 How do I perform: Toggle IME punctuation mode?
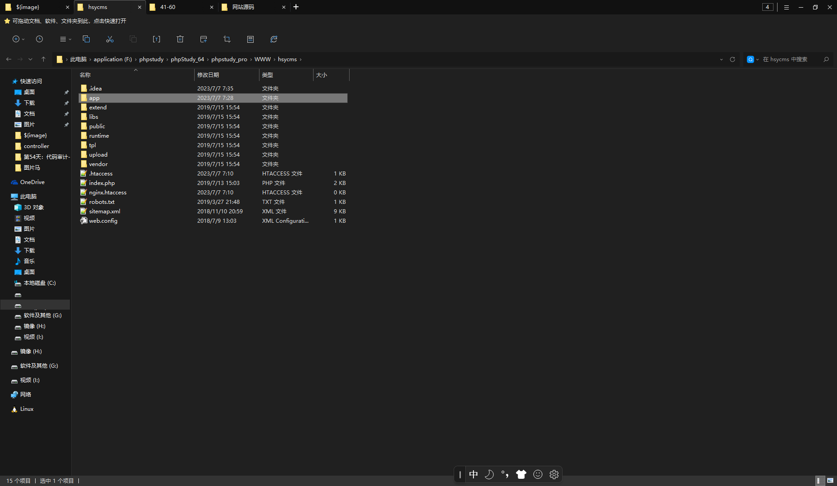coord(505,474)
